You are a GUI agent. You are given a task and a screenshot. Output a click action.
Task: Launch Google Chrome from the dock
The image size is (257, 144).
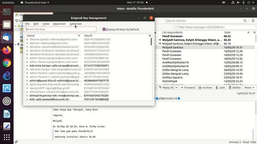7,63
